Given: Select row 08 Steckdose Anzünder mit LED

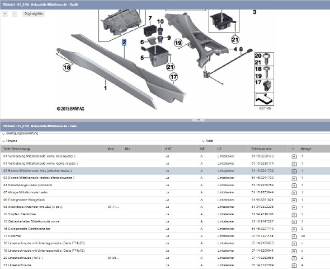Looking at the screenshot, I should (x=165, y=207).
